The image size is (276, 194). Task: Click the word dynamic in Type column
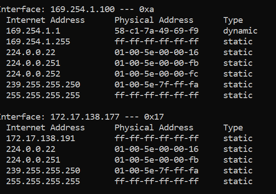tap(241, 31)
